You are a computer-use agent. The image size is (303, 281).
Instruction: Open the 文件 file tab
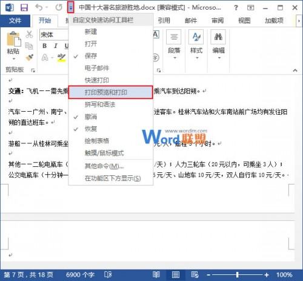point(15,21)
